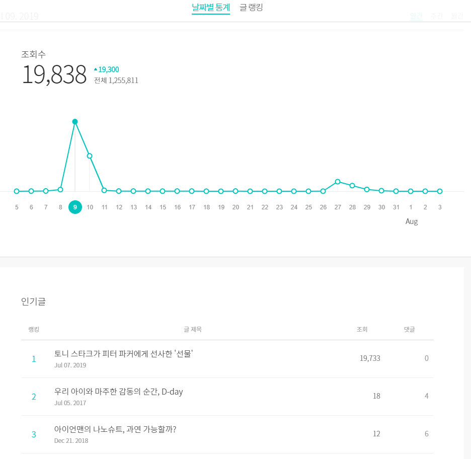The image size is (471, 459).
Task: Click date label 27 on the axis
Action: [x=338, y=207]
